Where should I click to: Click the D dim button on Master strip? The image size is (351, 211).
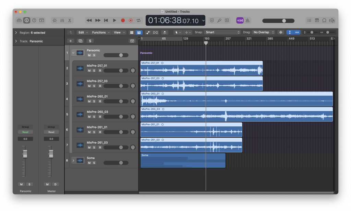point(55,184)
